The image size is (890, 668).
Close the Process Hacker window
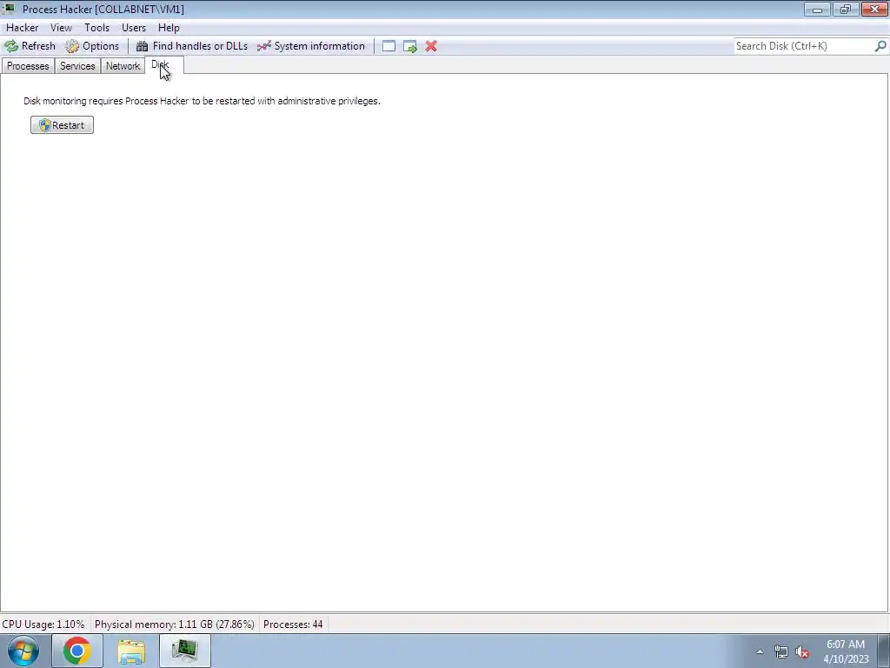click(x=874, y=9)
